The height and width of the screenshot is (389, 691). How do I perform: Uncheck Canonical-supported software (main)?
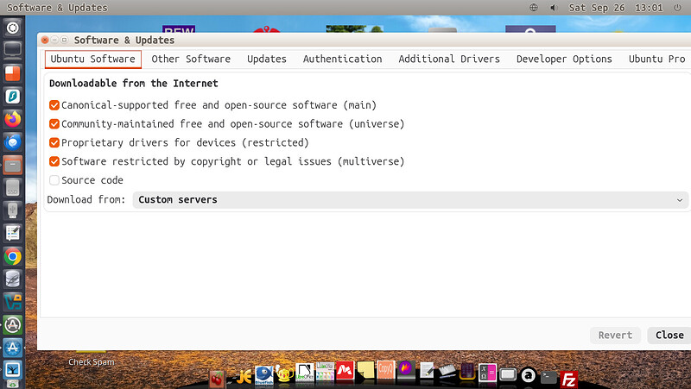click(54, 105)
